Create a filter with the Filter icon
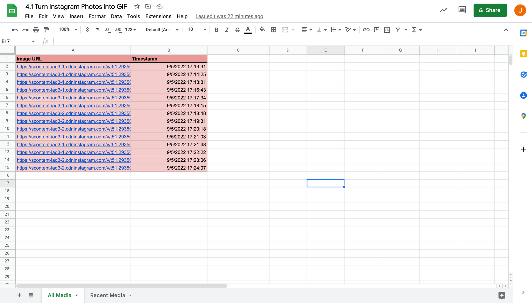 coord(398,30)
